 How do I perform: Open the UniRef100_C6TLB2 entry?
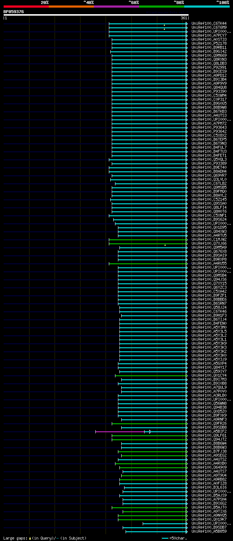pyautogui.click(x=209, y=184)
